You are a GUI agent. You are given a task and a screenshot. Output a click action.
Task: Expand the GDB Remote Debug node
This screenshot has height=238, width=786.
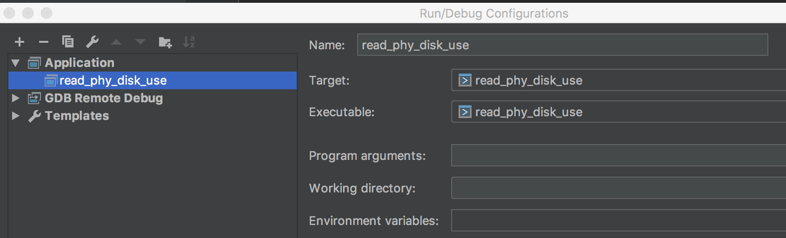[x=15, y=98]
